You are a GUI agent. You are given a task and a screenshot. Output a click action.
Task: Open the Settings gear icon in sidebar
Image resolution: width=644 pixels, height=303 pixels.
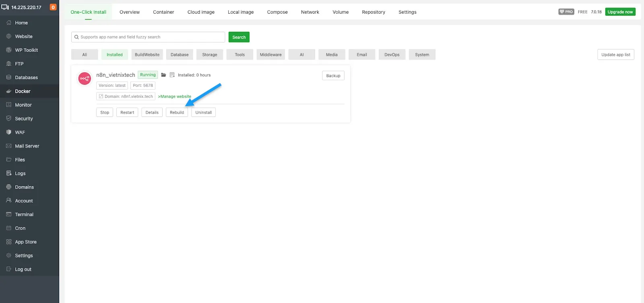[x=9, y=256]
